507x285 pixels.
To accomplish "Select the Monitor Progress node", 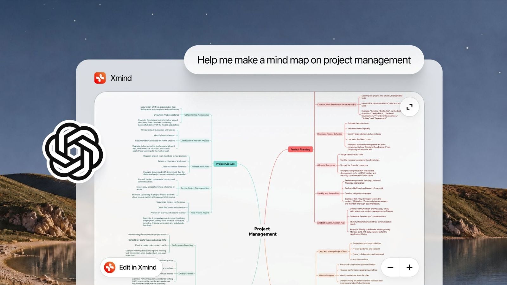I will [x=326, y=275].
